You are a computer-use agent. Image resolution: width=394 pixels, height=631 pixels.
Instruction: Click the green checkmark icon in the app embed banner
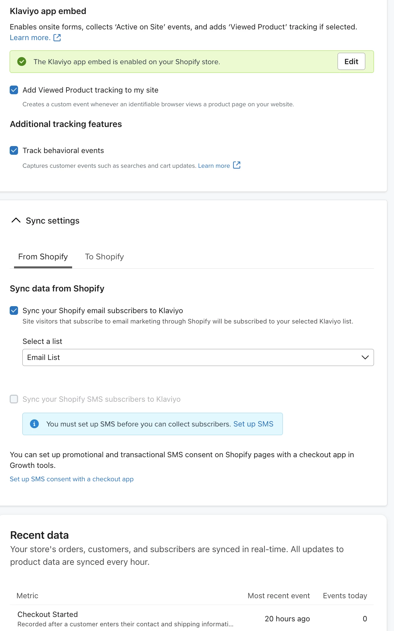point(22,61)
